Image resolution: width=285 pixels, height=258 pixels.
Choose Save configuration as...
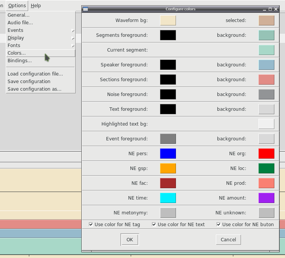tap(41, 89)
